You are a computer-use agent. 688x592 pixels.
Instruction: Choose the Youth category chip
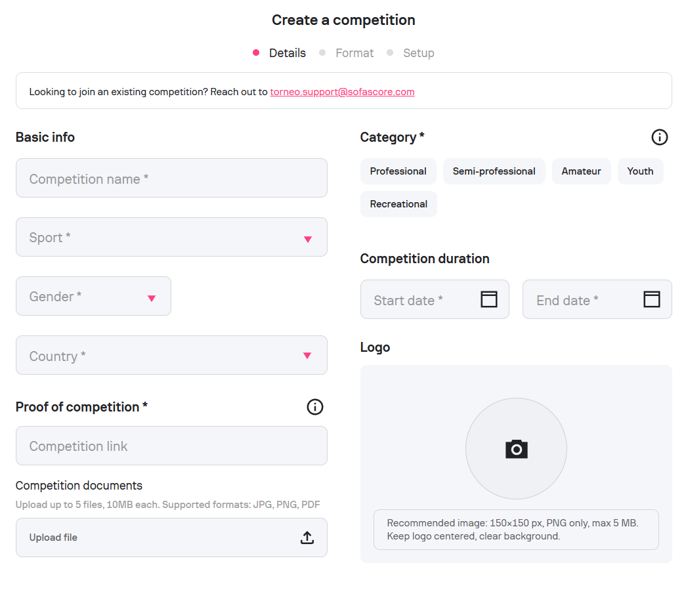pos(640,171)
